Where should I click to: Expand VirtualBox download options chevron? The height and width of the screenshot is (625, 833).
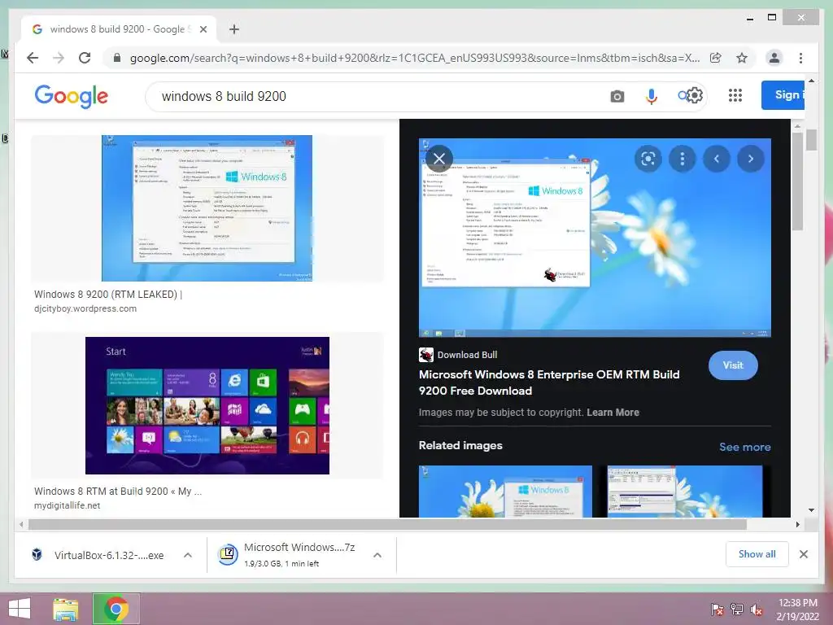(188, 555)
